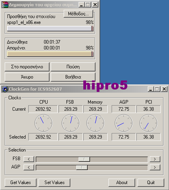Increase FSB with right arrow button
The height and width of the screenshot is (190, 169).
click(155, 159)
